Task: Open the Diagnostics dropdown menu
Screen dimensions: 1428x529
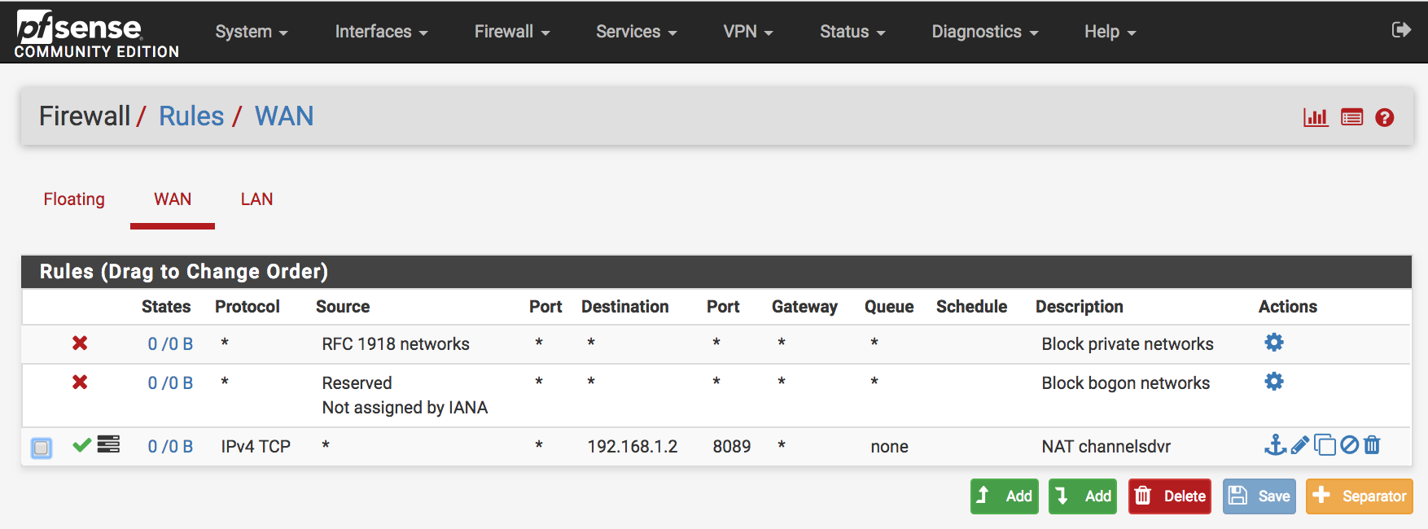Action: click(x=984, y=32)
